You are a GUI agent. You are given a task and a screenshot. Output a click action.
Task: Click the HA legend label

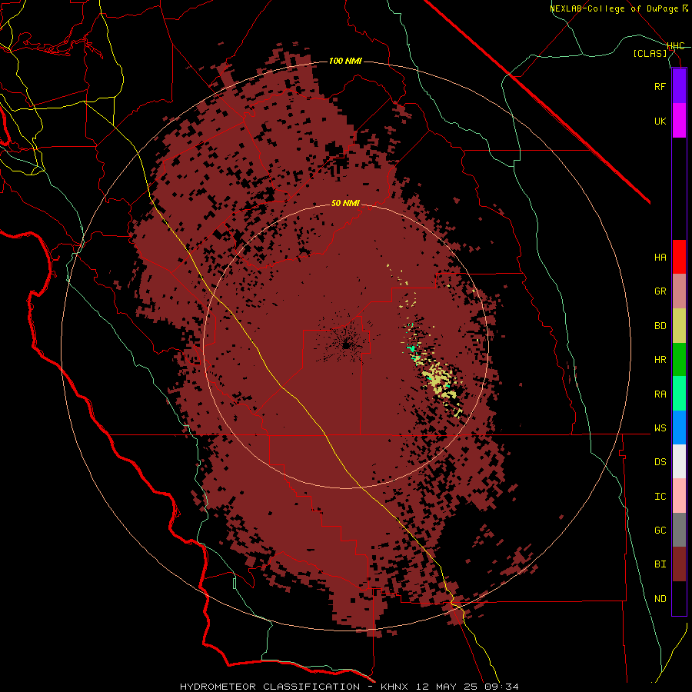point(660,257)
